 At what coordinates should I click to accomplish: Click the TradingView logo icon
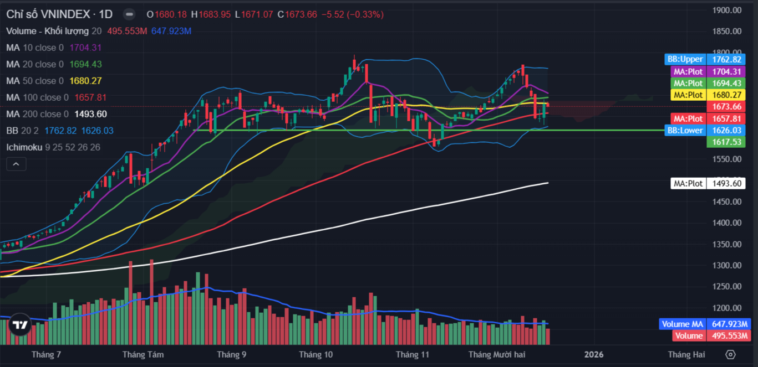[x=21, y=325]
